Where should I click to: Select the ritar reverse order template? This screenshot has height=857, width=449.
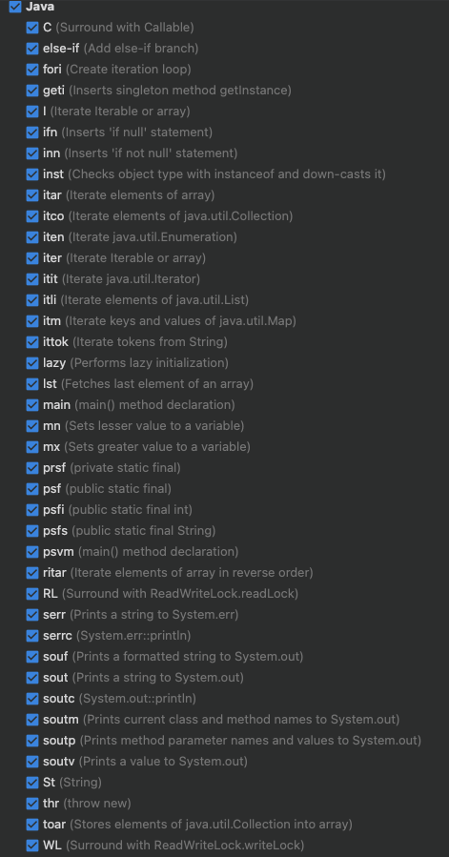point(177,573)
